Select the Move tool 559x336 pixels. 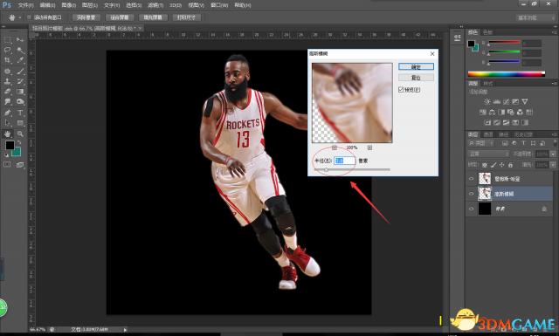click(x=20, y=39)
